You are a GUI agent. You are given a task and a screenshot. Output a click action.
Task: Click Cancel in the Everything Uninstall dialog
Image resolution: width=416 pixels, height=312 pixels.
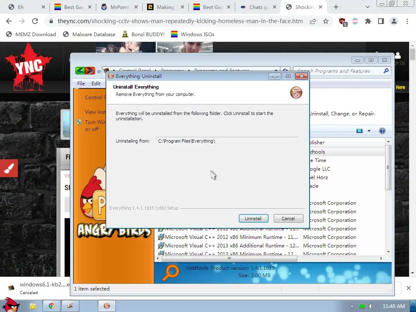(x=288, y=218)
